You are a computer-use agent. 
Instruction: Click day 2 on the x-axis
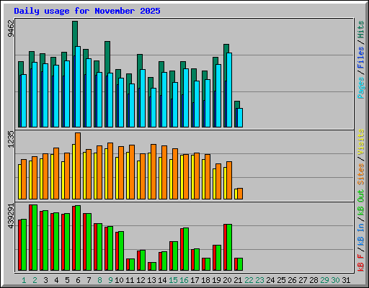click(x=35, y=280)
